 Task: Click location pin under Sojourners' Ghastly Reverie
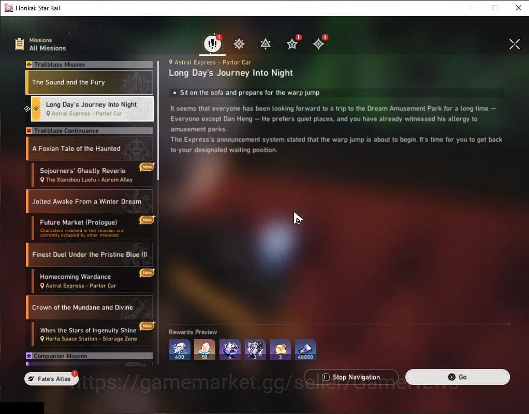pos(42,180)
